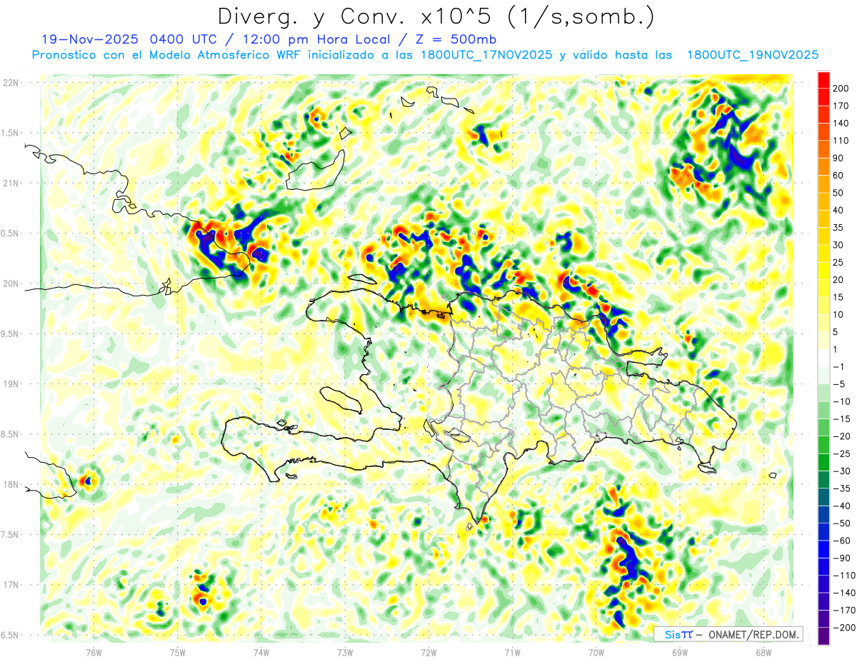Click the '76W' longitude axis label
This screenshot has width=857, height=662.
[94, 653]
